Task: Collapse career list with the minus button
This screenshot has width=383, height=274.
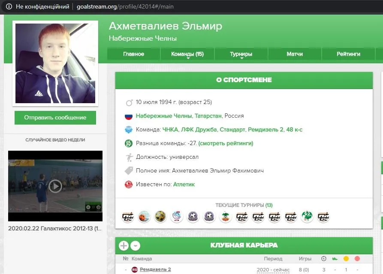Action: [135, 245]
